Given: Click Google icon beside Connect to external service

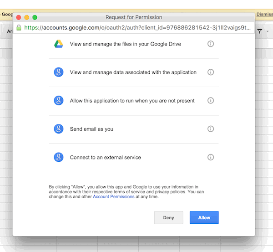Looking at the screenshot, I should (x=58, y=157).
